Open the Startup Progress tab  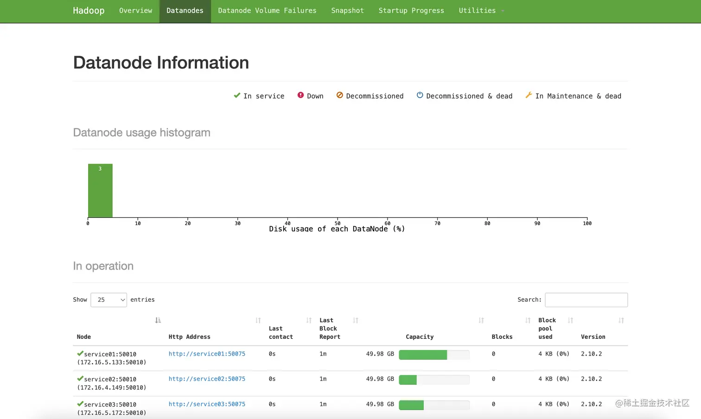[411, 11]
